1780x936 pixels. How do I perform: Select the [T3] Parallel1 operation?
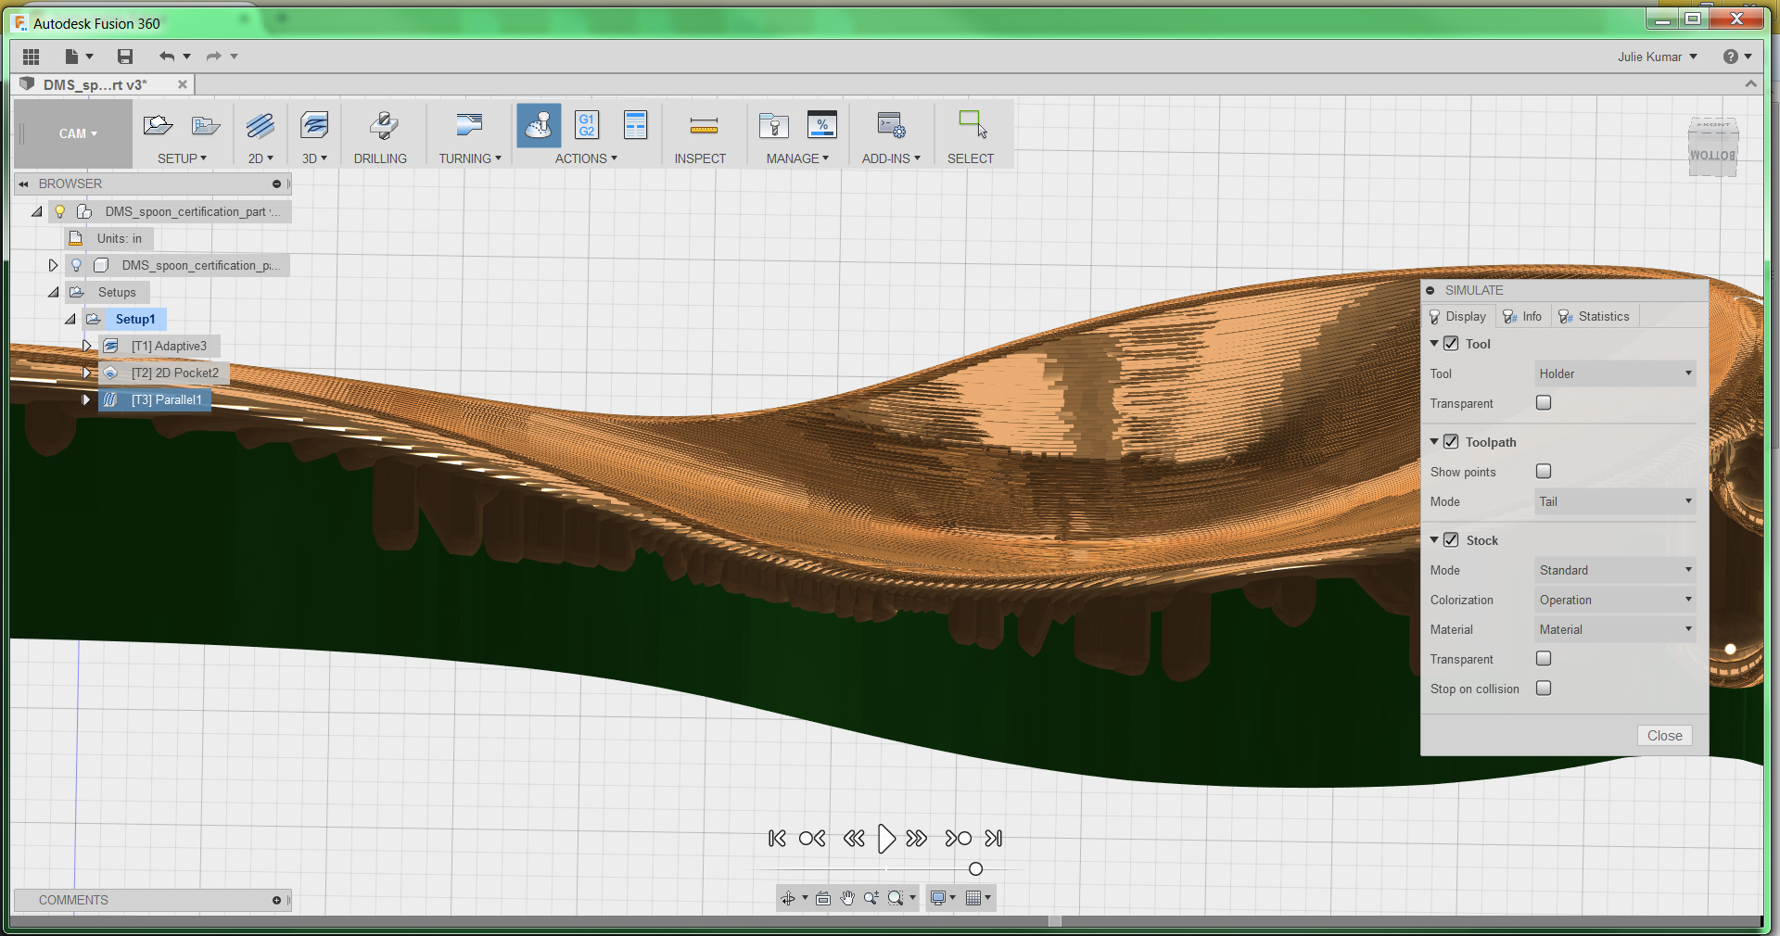pyautogui.click(x=155, y=399)
